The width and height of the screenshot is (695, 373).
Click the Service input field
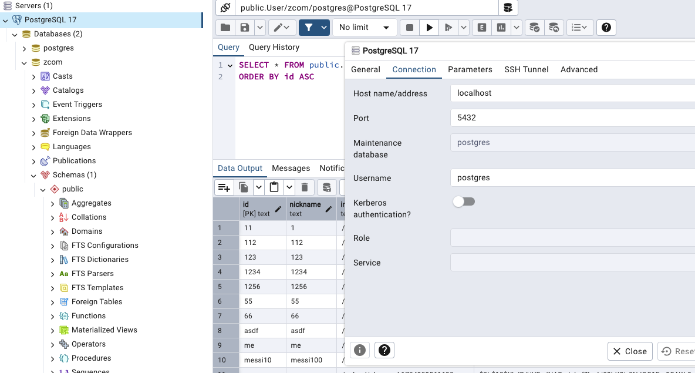[573, 263]
